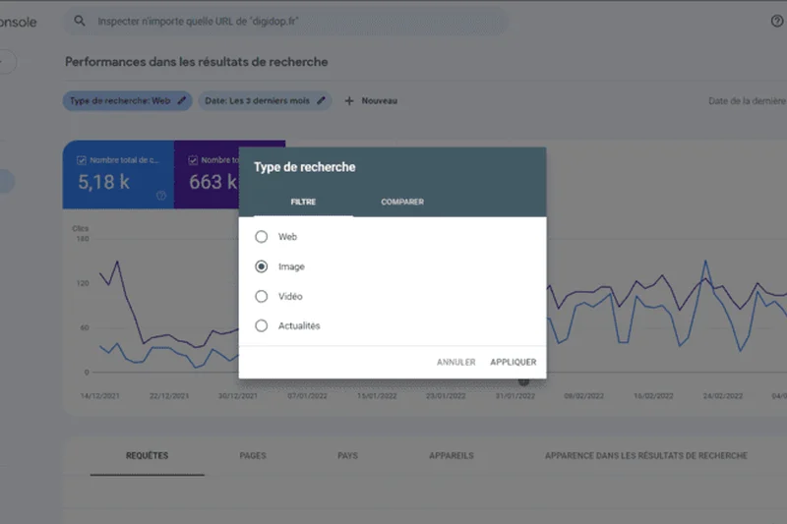Image resolution: width=787 pixels, height=524 pixels.
Task: Select the Vidéo radio button
Action: click(x=261, y=296)
